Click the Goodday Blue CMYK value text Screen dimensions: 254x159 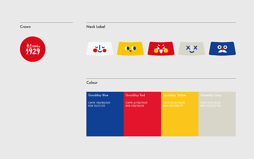99,103
